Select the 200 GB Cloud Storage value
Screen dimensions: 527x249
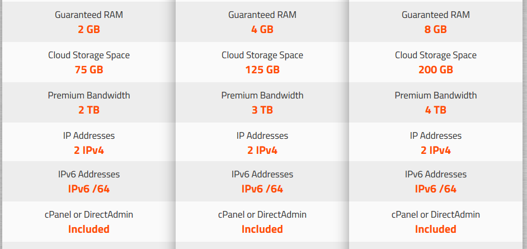[436, 70]
